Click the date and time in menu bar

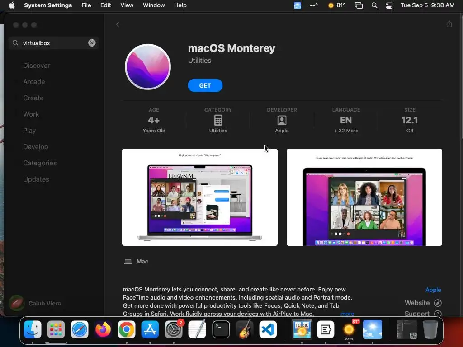(x=427, y=5)
